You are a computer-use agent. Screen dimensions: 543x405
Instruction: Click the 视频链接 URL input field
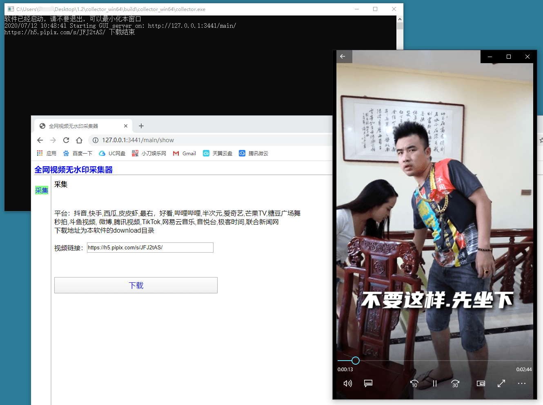(x=150, y=247)
